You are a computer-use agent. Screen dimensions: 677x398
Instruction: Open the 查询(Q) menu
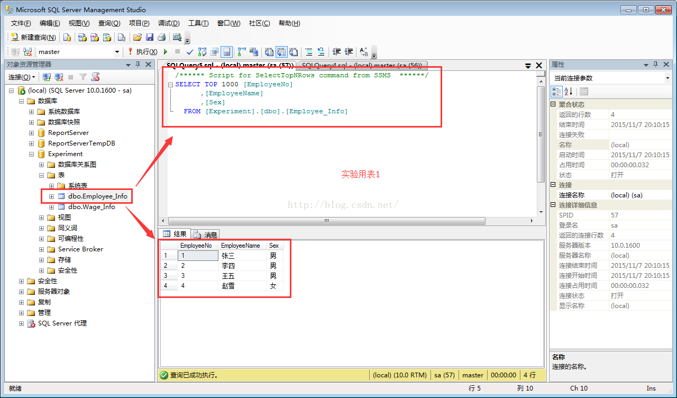[109, 23]
